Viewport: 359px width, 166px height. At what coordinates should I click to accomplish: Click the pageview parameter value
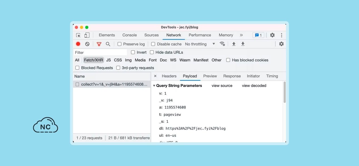[172, 114]
